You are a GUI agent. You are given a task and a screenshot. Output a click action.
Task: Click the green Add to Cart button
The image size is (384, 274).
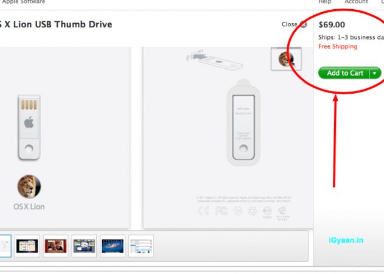[344, 73]
